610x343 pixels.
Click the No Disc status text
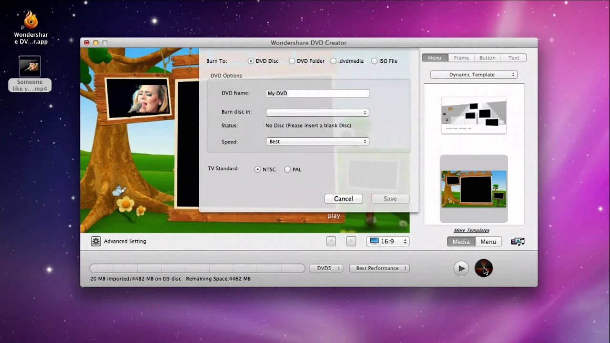308,126
